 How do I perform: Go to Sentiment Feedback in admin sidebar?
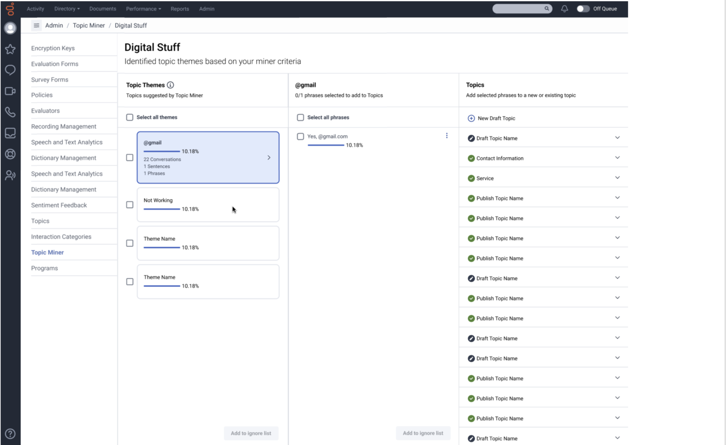coord(59,205)
